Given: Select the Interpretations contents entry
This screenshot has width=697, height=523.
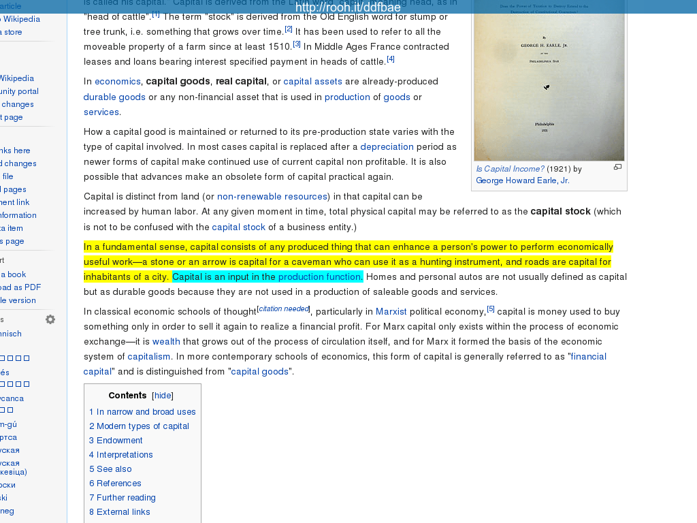Looking at the screenshot, I should [x=120, y=455].
